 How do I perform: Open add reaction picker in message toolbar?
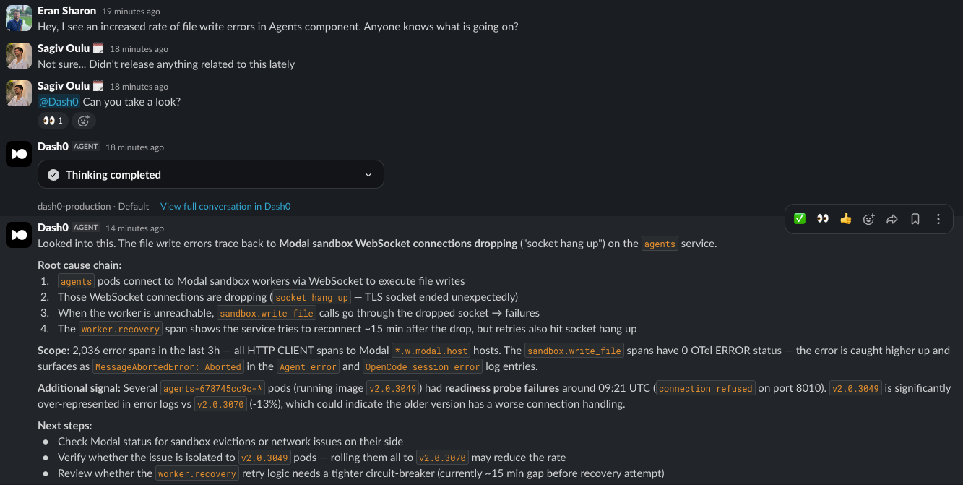click(869, 219)
